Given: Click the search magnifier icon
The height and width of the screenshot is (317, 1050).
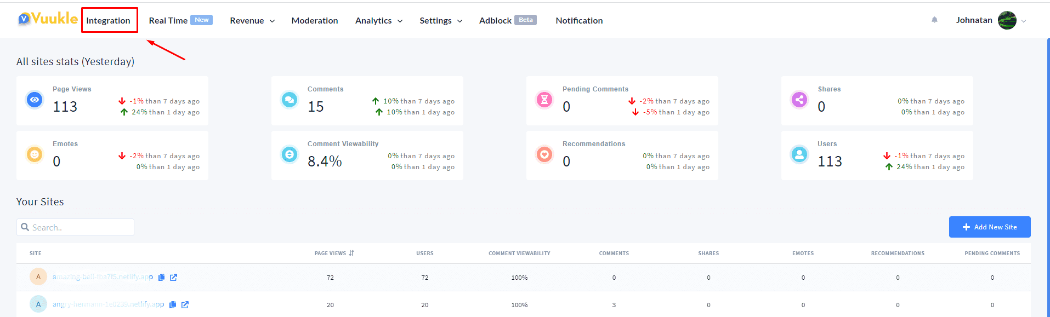Looking at the screenshot, I should click(x=25, y=227).
